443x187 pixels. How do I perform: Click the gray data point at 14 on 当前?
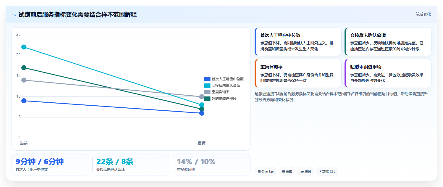coord(24,80)
